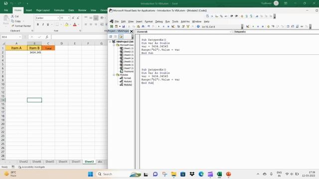Click Toggle Folders icon in Project pane
319x179 pixels.
[x=121, y=36]
